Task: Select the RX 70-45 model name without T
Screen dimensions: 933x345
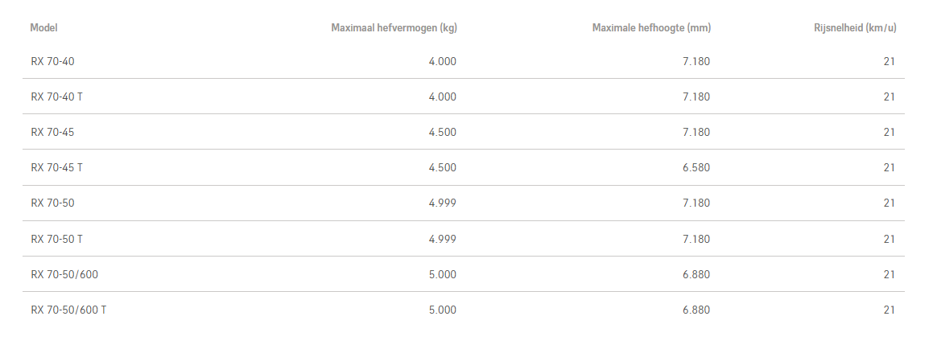Action: (52, 132)
